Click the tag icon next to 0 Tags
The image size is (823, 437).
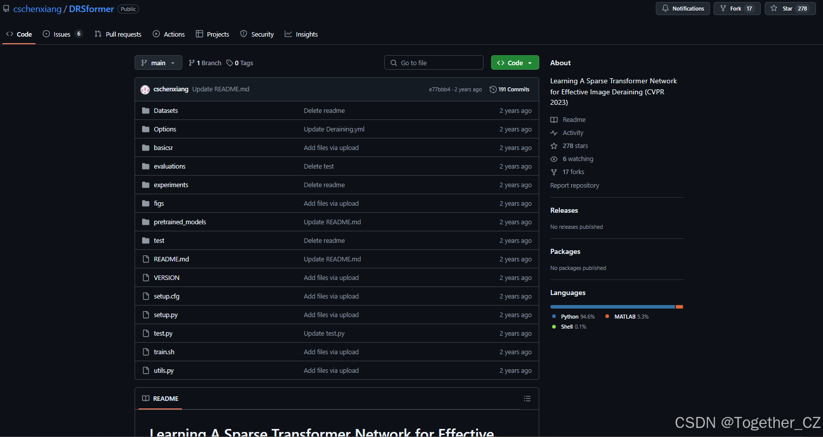(x=229, y=63)
